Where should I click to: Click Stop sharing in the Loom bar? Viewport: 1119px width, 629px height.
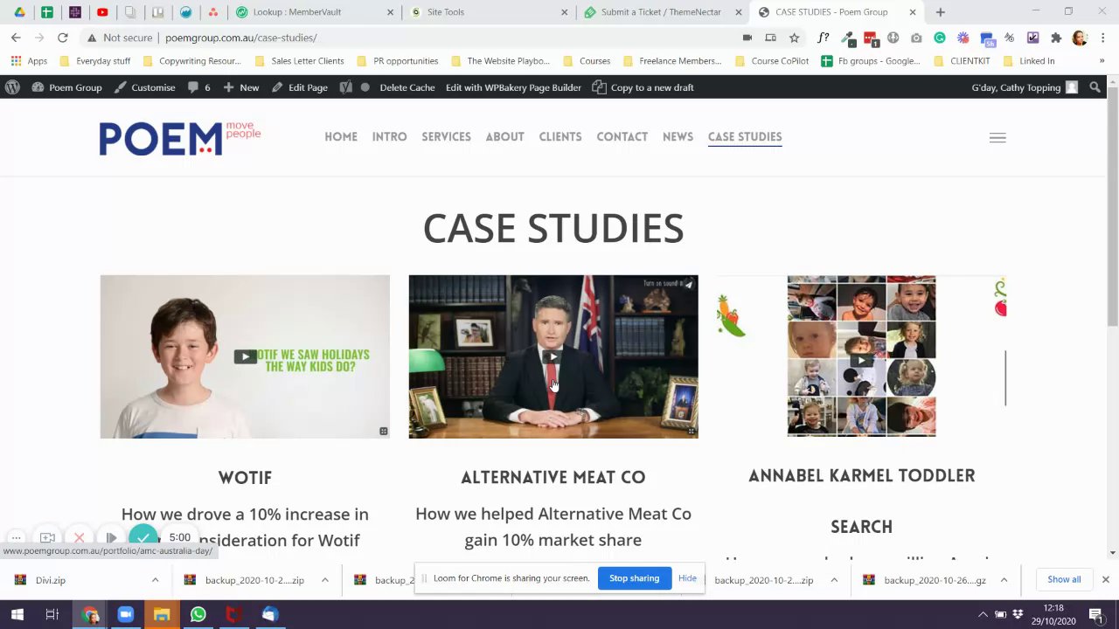pyautogui.click(x=634, y=578)
